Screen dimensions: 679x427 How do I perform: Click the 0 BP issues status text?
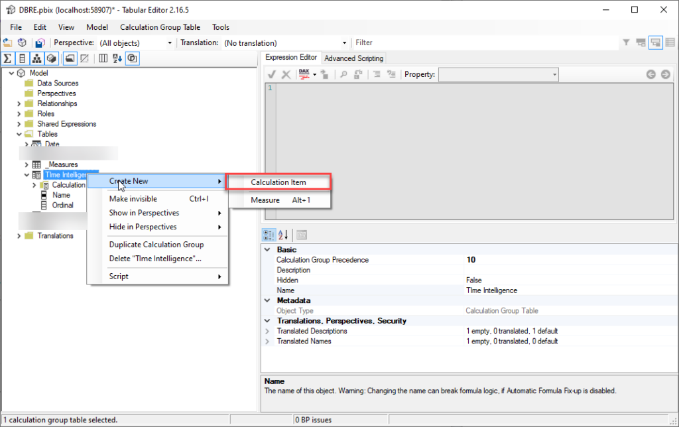[314, 420]
